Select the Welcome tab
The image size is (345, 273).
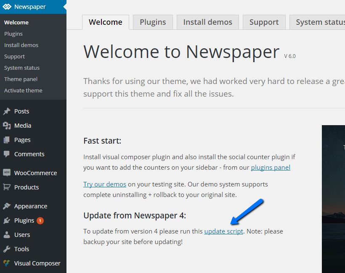tap(106, 22)
